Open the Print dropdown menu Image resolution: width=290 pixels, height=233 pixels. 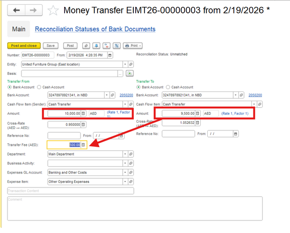pyautogui.click(x=133, y=45)
